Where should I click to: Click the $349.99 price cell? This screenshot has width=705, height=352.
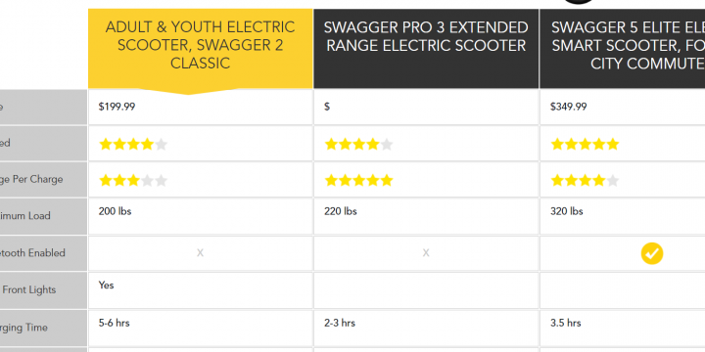point(623,107)
